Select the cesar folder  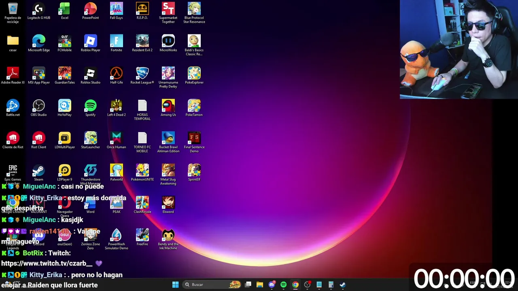pos(13,44)
